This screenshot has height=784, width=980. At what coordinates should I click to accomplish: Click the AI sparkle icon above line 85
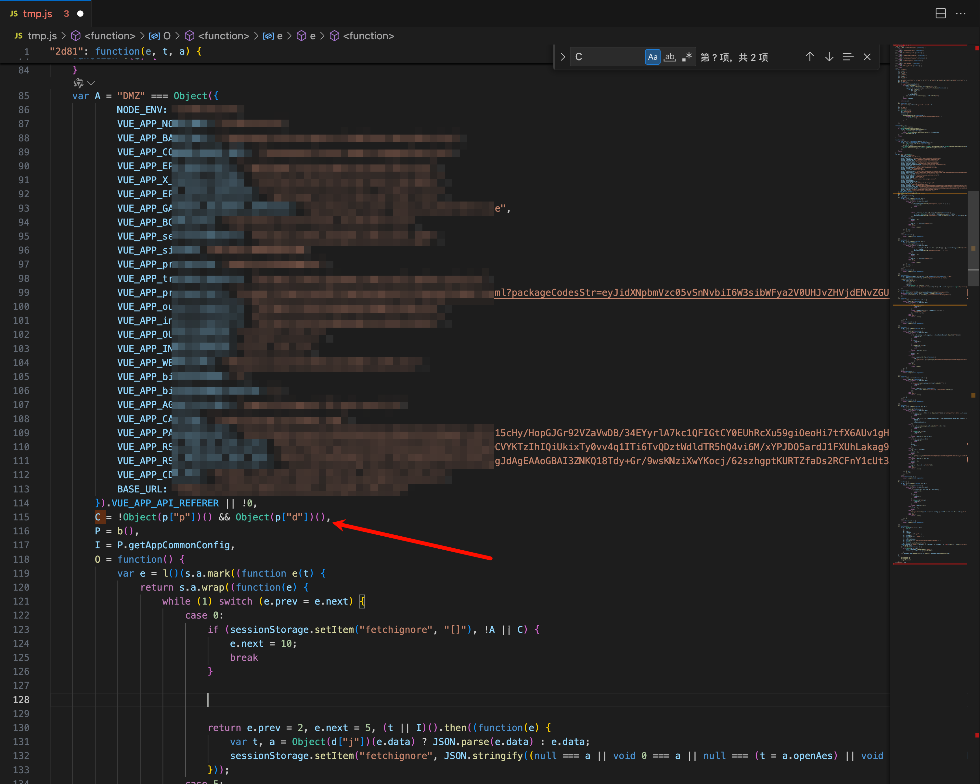pos(78,83)
